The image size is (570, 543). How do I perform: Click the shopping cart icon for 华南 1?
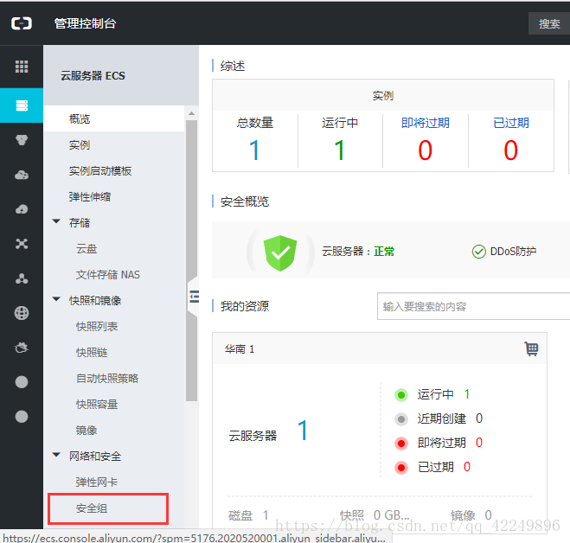pyautogui.click(x=531, y=348)
